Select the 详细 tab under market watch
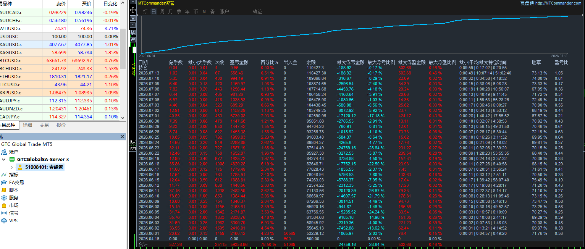The width and height of the screenshot is (585, 249). click(x=27, y=125)
